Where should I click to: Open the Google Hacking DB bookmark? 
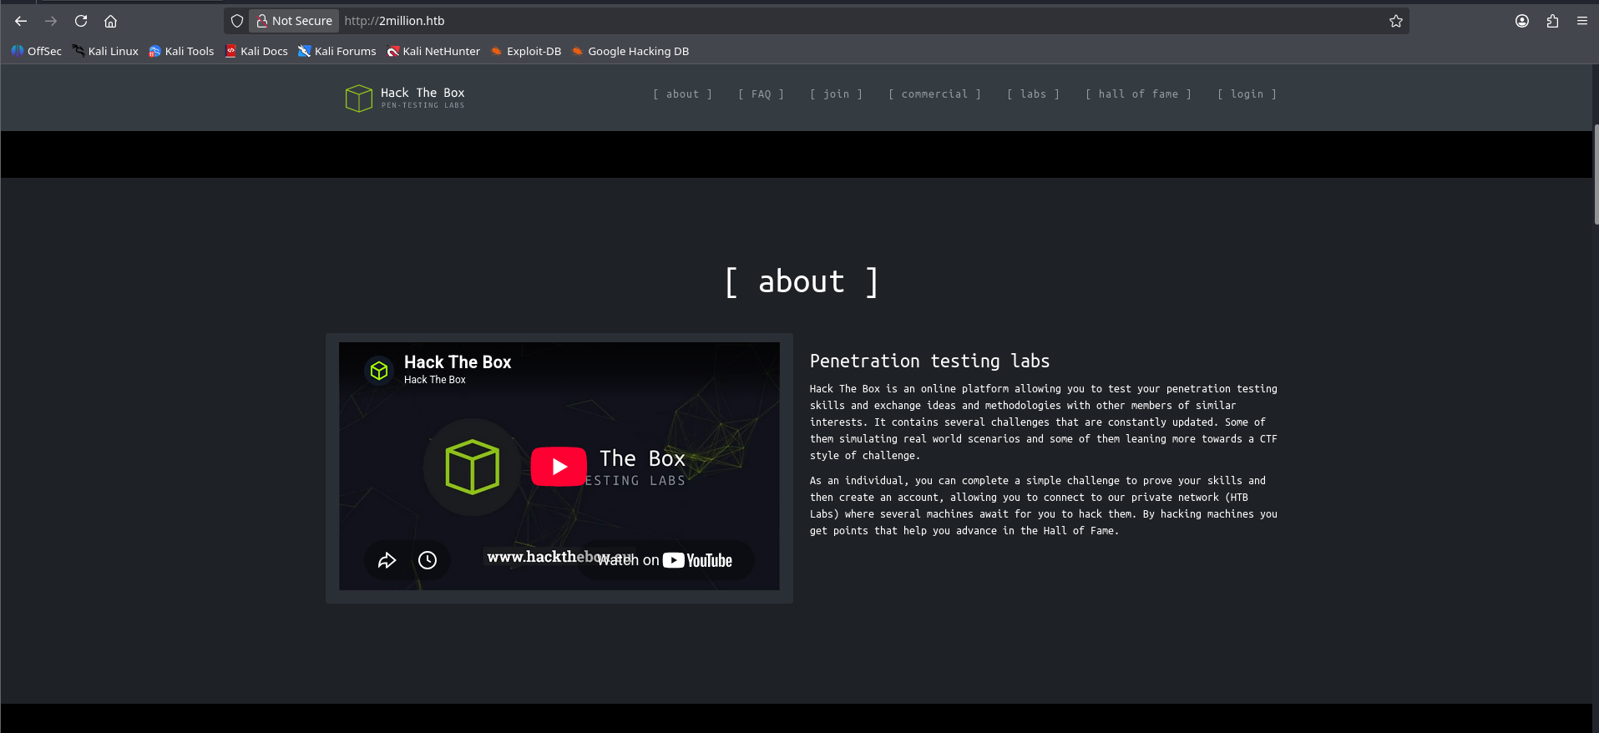pos(630,51)
